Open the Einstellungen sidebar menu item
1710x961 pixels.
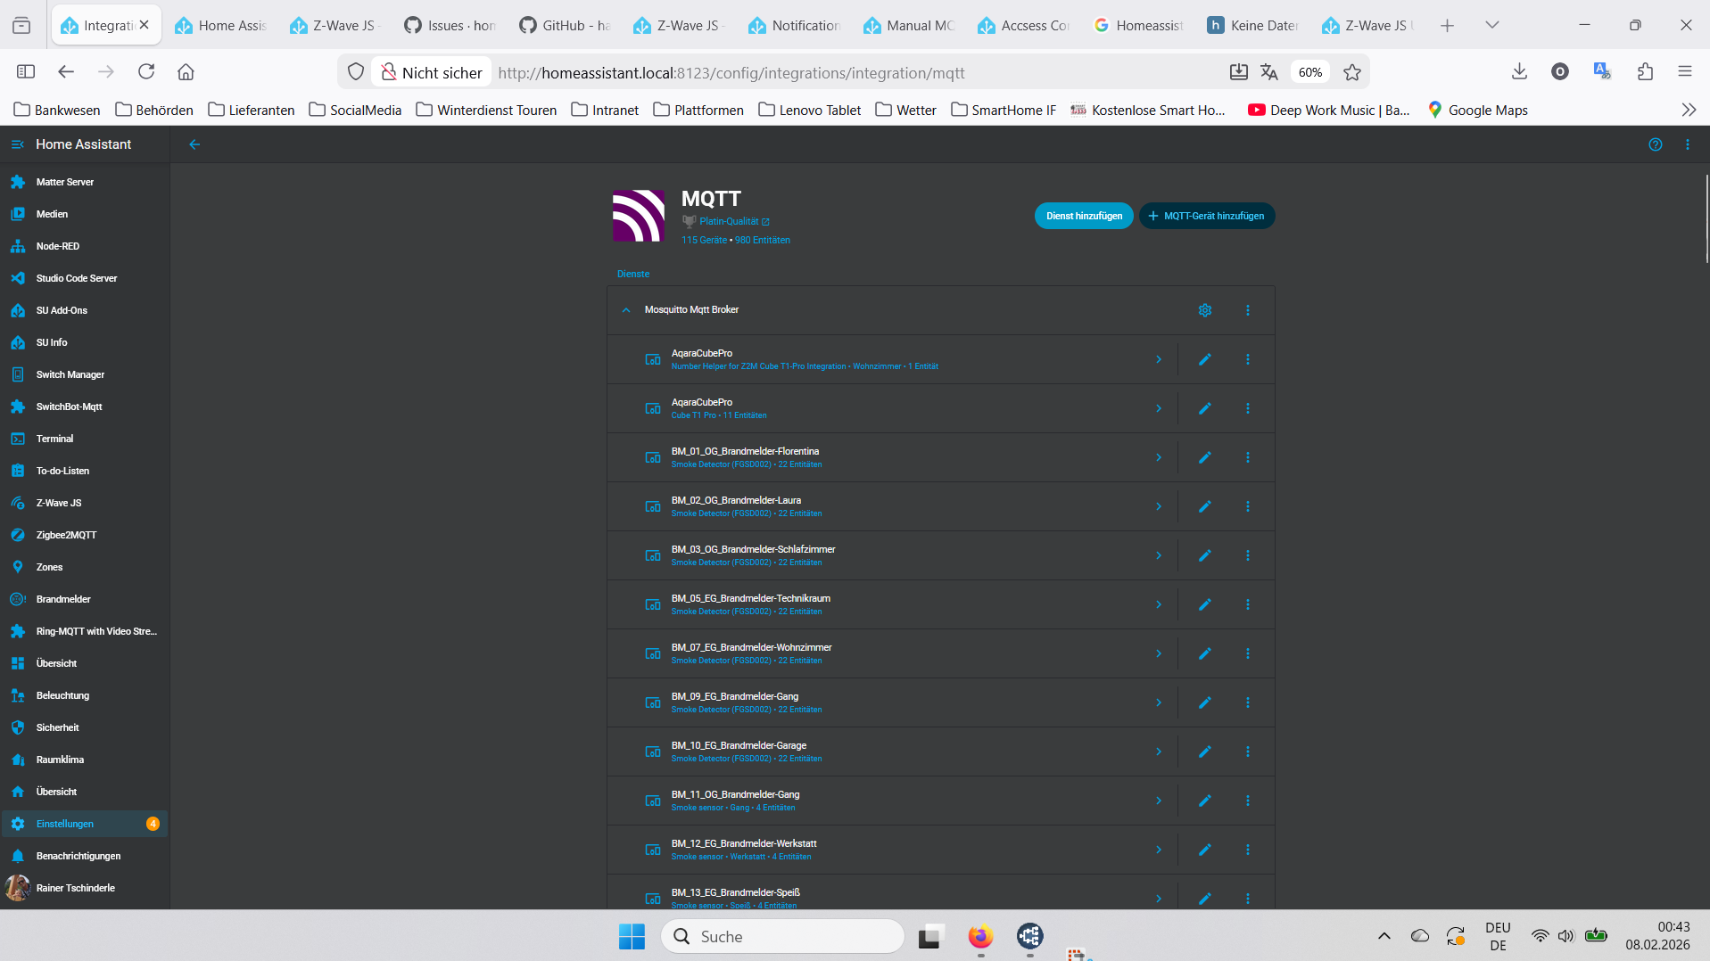pos(85,824)
